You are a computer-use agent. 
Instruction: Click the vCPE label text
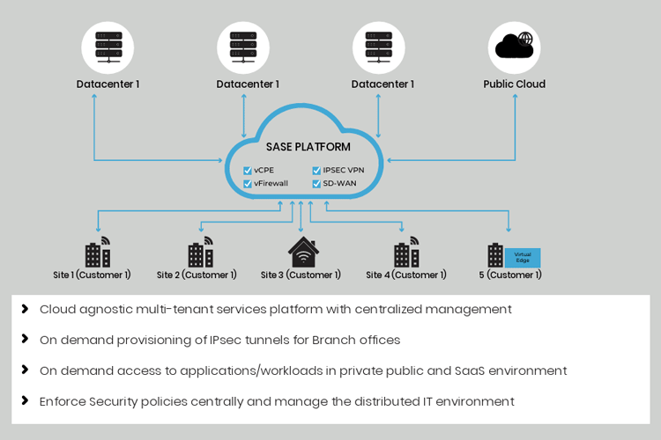point(264,171)
